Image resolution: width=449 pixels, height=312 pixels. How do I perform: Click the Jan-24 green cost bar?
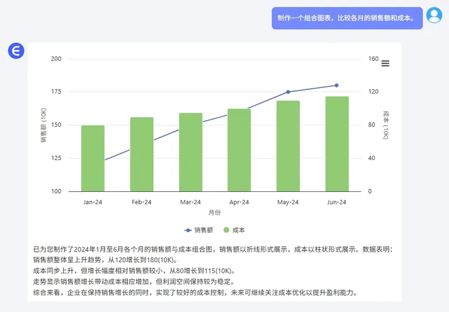[93, 159]
